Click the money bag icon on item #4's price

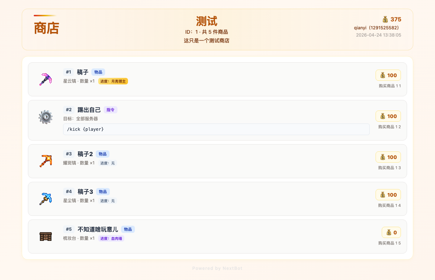[382, 195]
